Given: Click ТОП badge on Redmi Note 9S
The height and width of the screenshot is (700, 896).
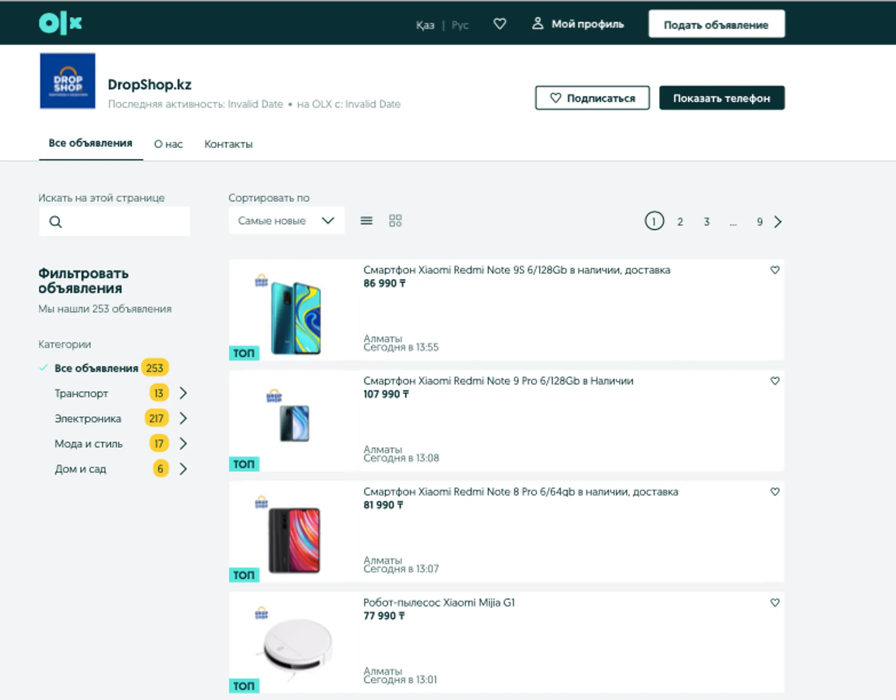Looking at the screenshot, I should pos(244,353).
